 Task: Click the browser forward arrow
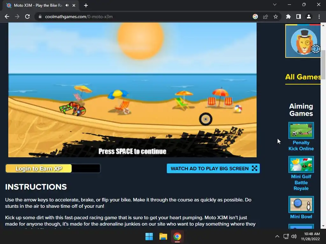(17, 17)
